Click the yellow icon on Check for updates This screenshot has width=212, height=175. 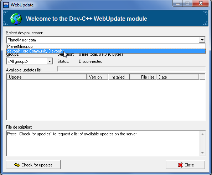[17, 165]
